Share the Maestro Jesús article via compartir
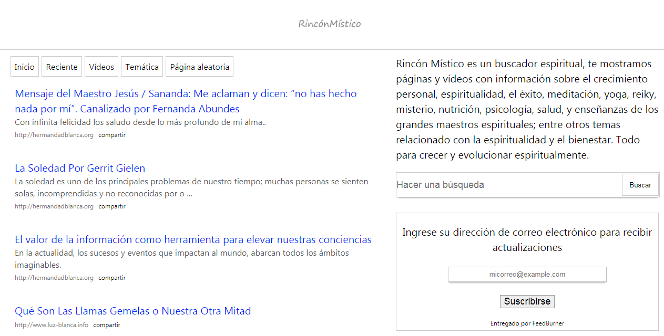Viewport: 664px width, 336px height. point(112,135)
